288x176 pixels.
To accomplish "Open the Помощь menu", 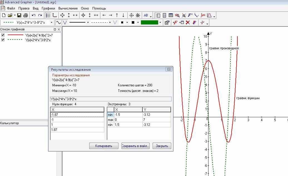I will [x=99, y=8].
